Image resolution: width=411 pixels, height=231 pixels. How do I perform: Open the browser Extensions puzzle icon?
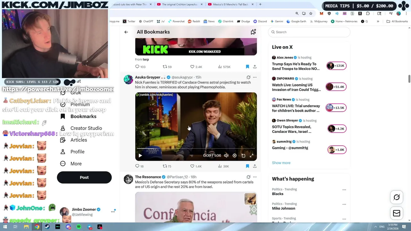click(368, 13)
